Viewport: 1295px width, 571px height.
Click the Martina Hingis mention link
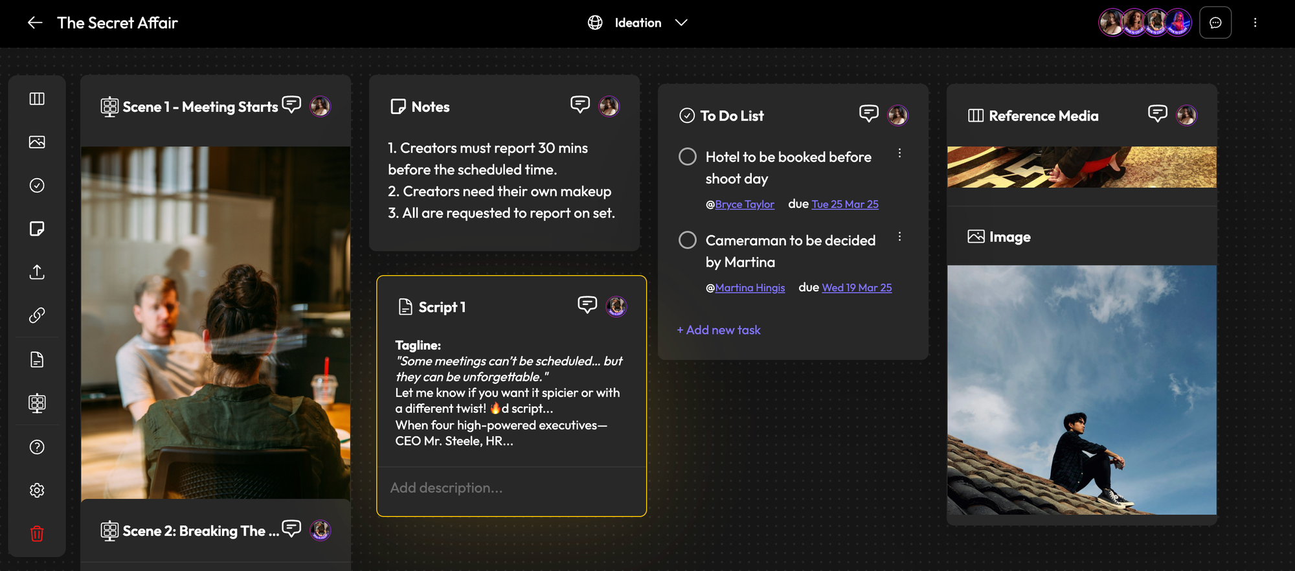(x=750, y=287)
